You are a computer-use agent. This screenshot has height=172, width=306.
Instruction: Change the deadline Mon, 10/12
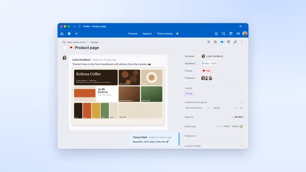[x=209, y=64]
